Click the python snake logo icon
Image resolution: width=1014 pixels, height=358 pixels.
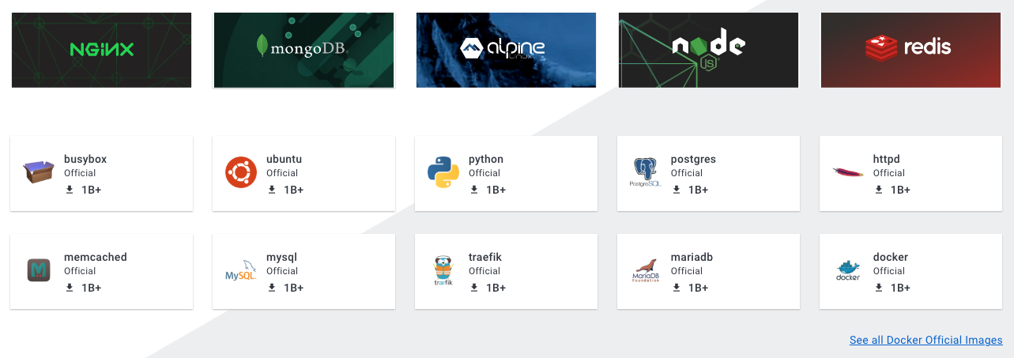pyautogui.click(x=443, y=172)
